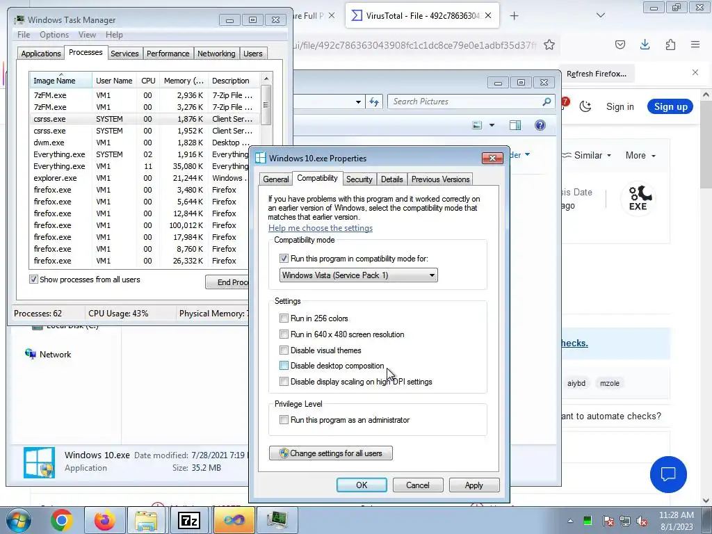Open Help me choose the settings link
712x534 pixels.
coord(321,228)
